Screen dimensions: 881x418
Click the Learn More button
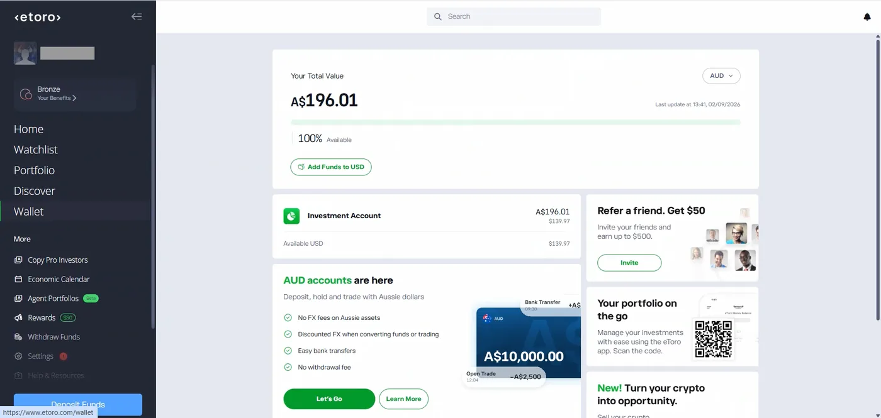pos(403,399)
